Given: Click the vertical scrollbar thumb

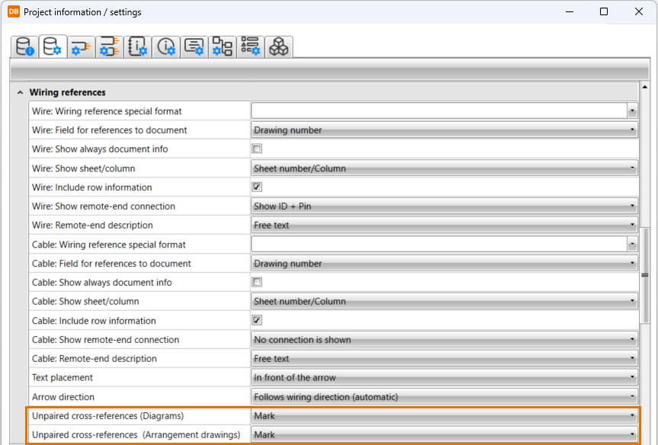Looking at the screenshot, I should pos(644,276).
